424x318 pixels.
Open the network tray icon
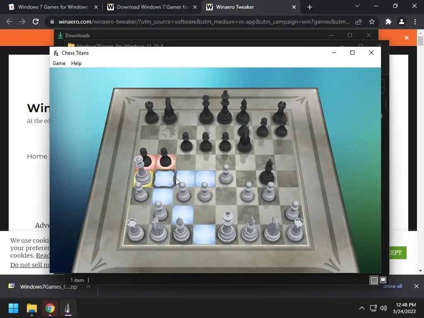click(373, 308)
